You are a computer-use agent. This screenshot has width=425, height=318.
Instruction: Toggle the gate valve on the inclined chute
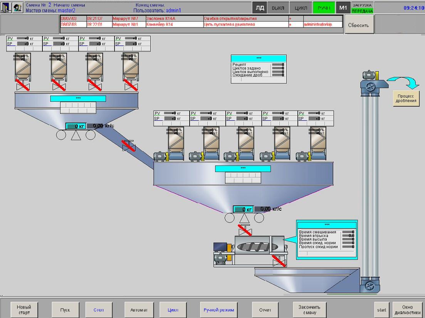[128, 146]
